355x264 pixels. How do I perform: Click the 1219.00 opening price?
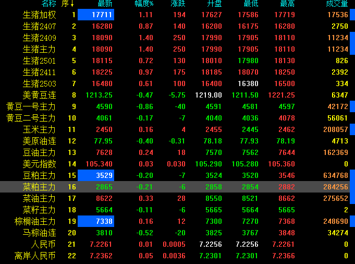click(209, 95)
